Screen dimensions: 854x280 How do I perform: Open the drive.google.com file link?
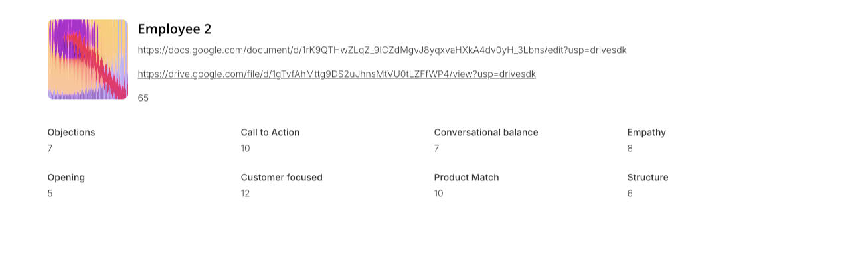coord(337,74)
